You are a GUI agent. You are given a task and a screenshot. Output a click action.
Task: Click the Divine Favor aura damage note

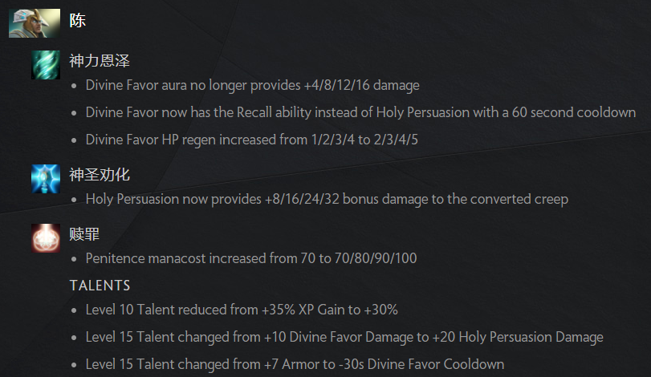point(252,86)
